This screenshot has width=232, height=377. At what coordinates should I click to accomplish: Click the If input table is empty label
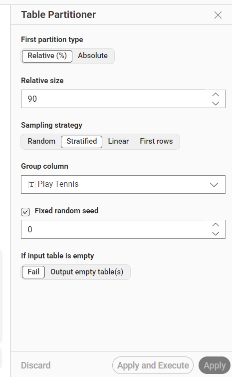(x=57, y=256)
